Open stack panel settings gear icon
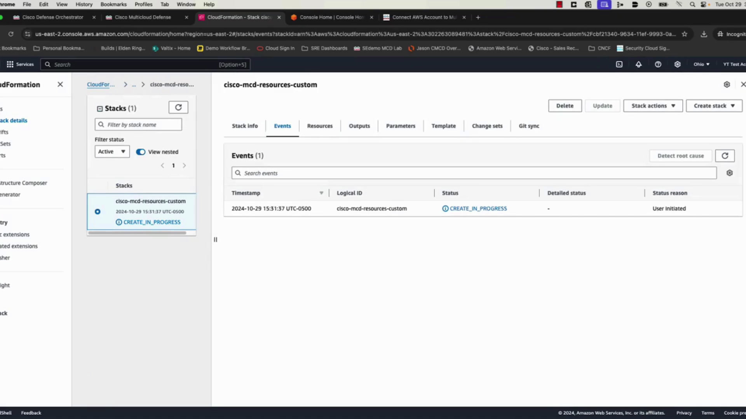746x419 pixels. click(x=727, y=85)
